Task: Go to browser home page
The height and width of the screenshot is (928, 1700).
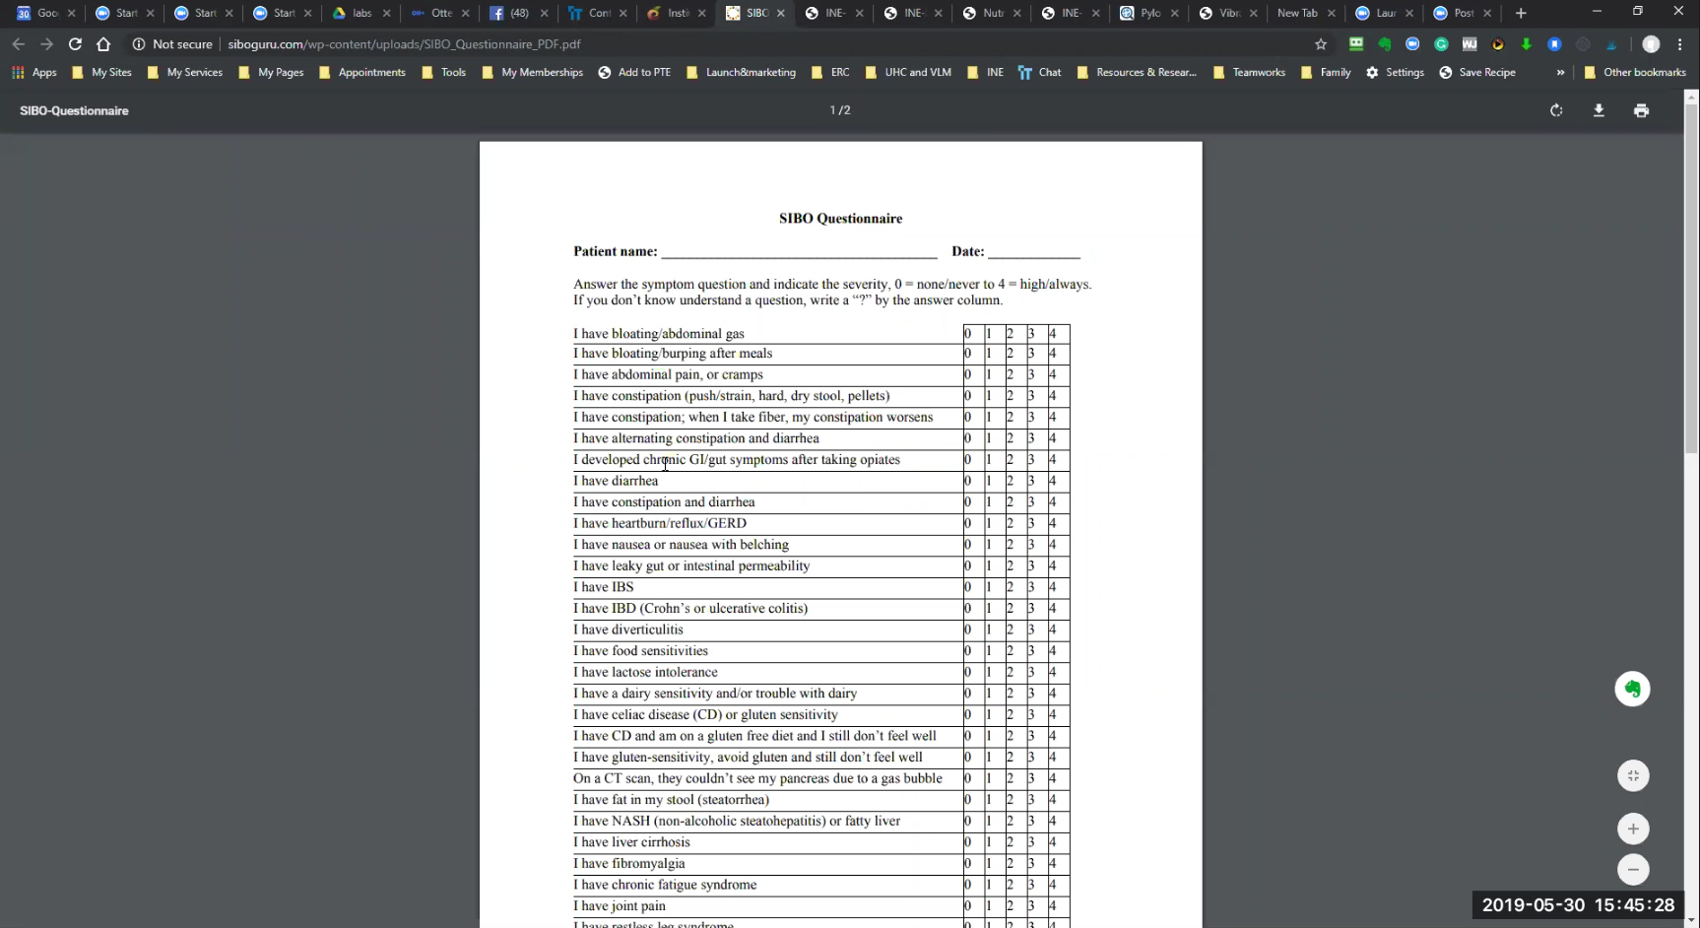Action: [x=103, y=44]
